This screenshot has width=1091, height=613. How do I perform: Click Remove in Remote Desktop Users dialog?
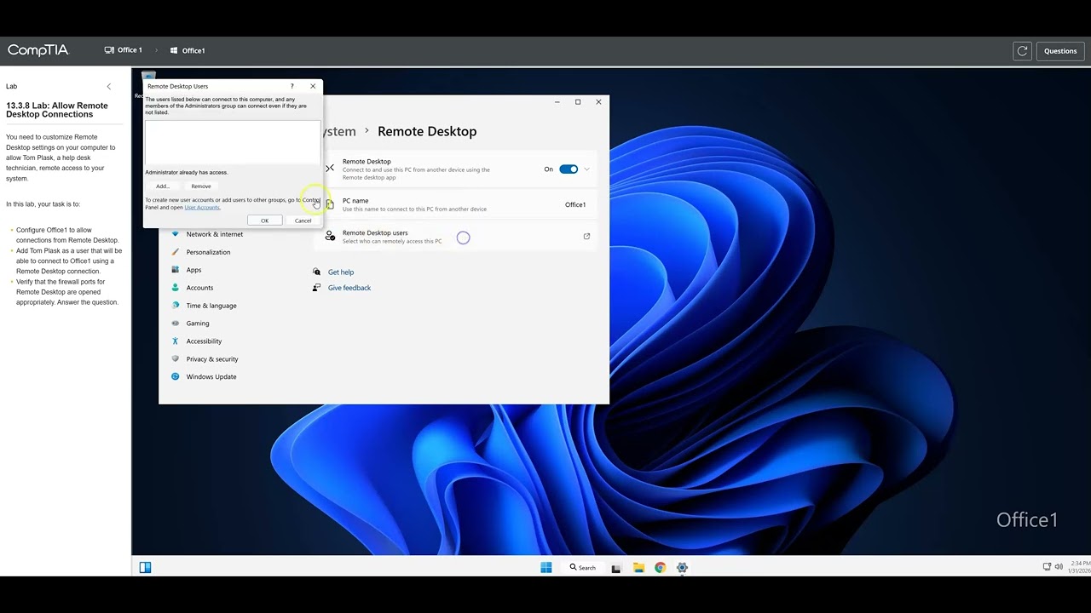[x=201, y=186]
